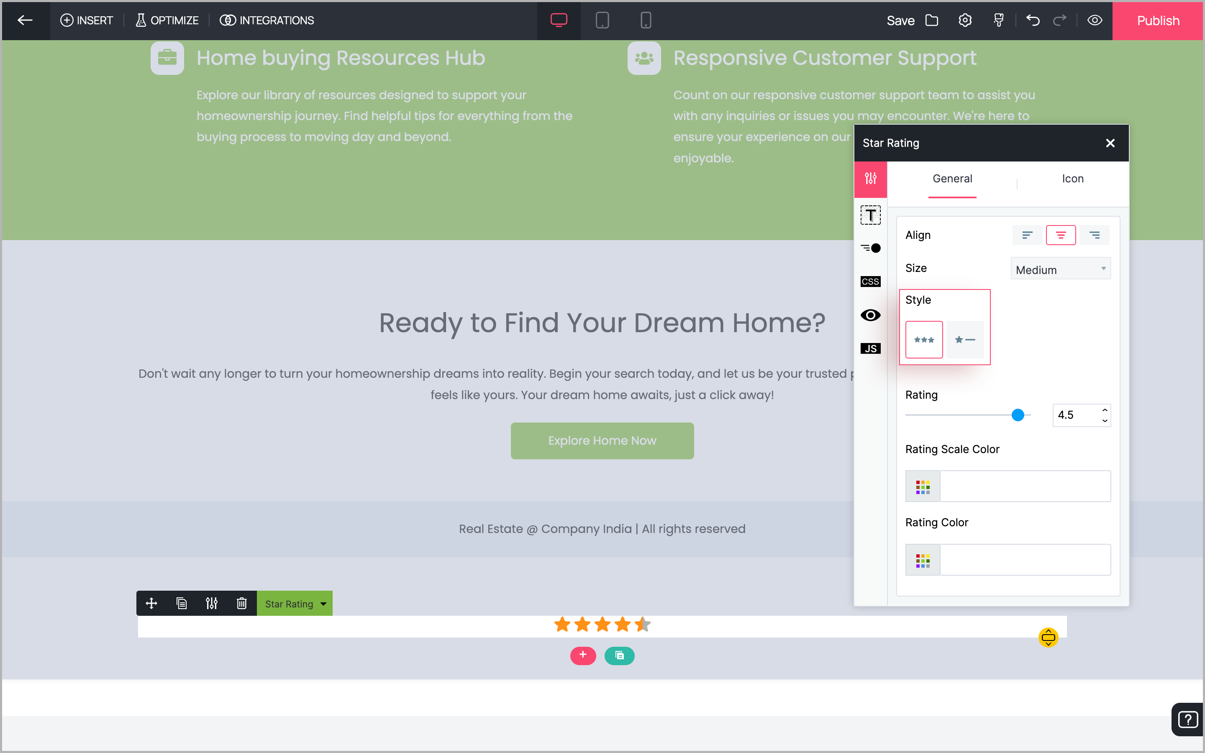
Task: Expand the Star Rating element dropdown arrow
Action: coord(324,604)
